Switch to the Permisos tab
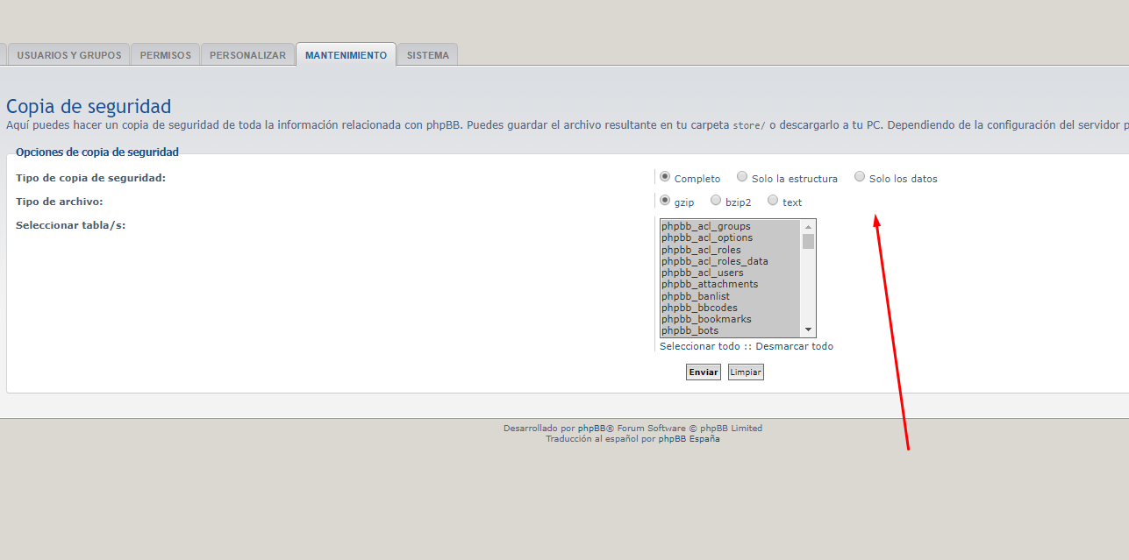1129x560 pixels. [x=165, y=55]
